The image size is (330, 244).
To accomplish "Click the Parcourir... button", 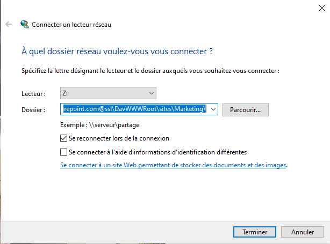I will click(246, 110).
